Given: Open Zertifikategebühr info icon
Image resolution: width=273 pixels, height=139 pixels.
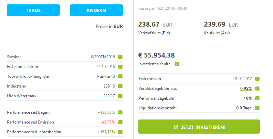Looking at the screenshot, I should (257, 89).
